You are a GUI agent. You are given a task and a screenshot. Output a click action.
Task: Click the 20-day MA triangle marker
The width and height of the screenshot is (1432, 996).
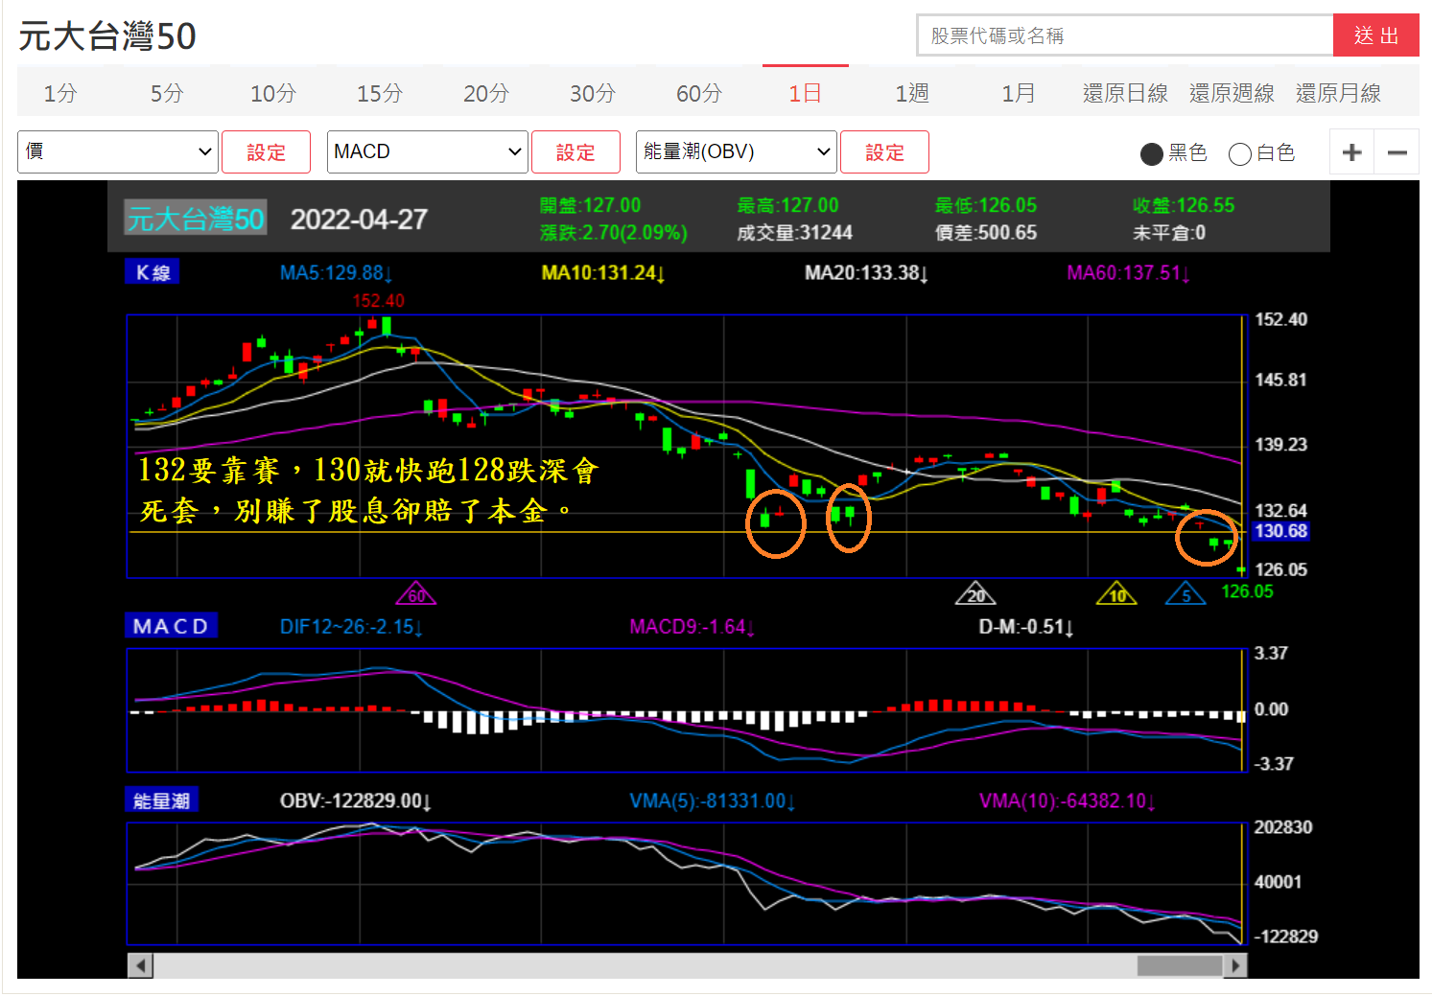pos(975,594)
